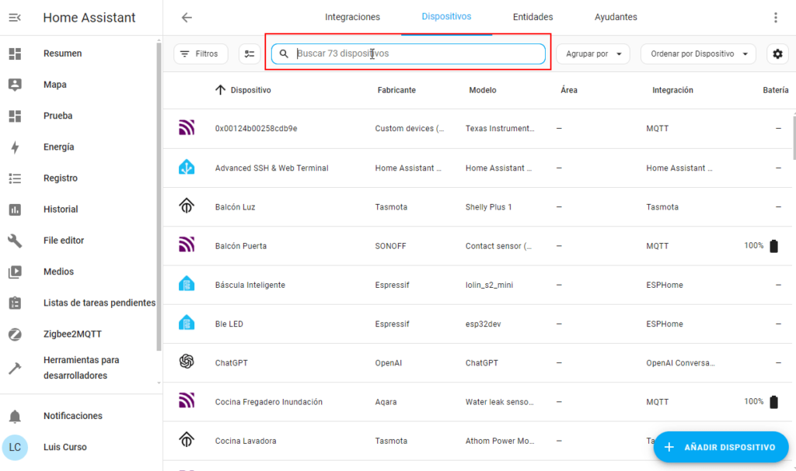Open Energía in the sidebar
Viewport: 796px width, 471px height.
click(x=59, y=147)
